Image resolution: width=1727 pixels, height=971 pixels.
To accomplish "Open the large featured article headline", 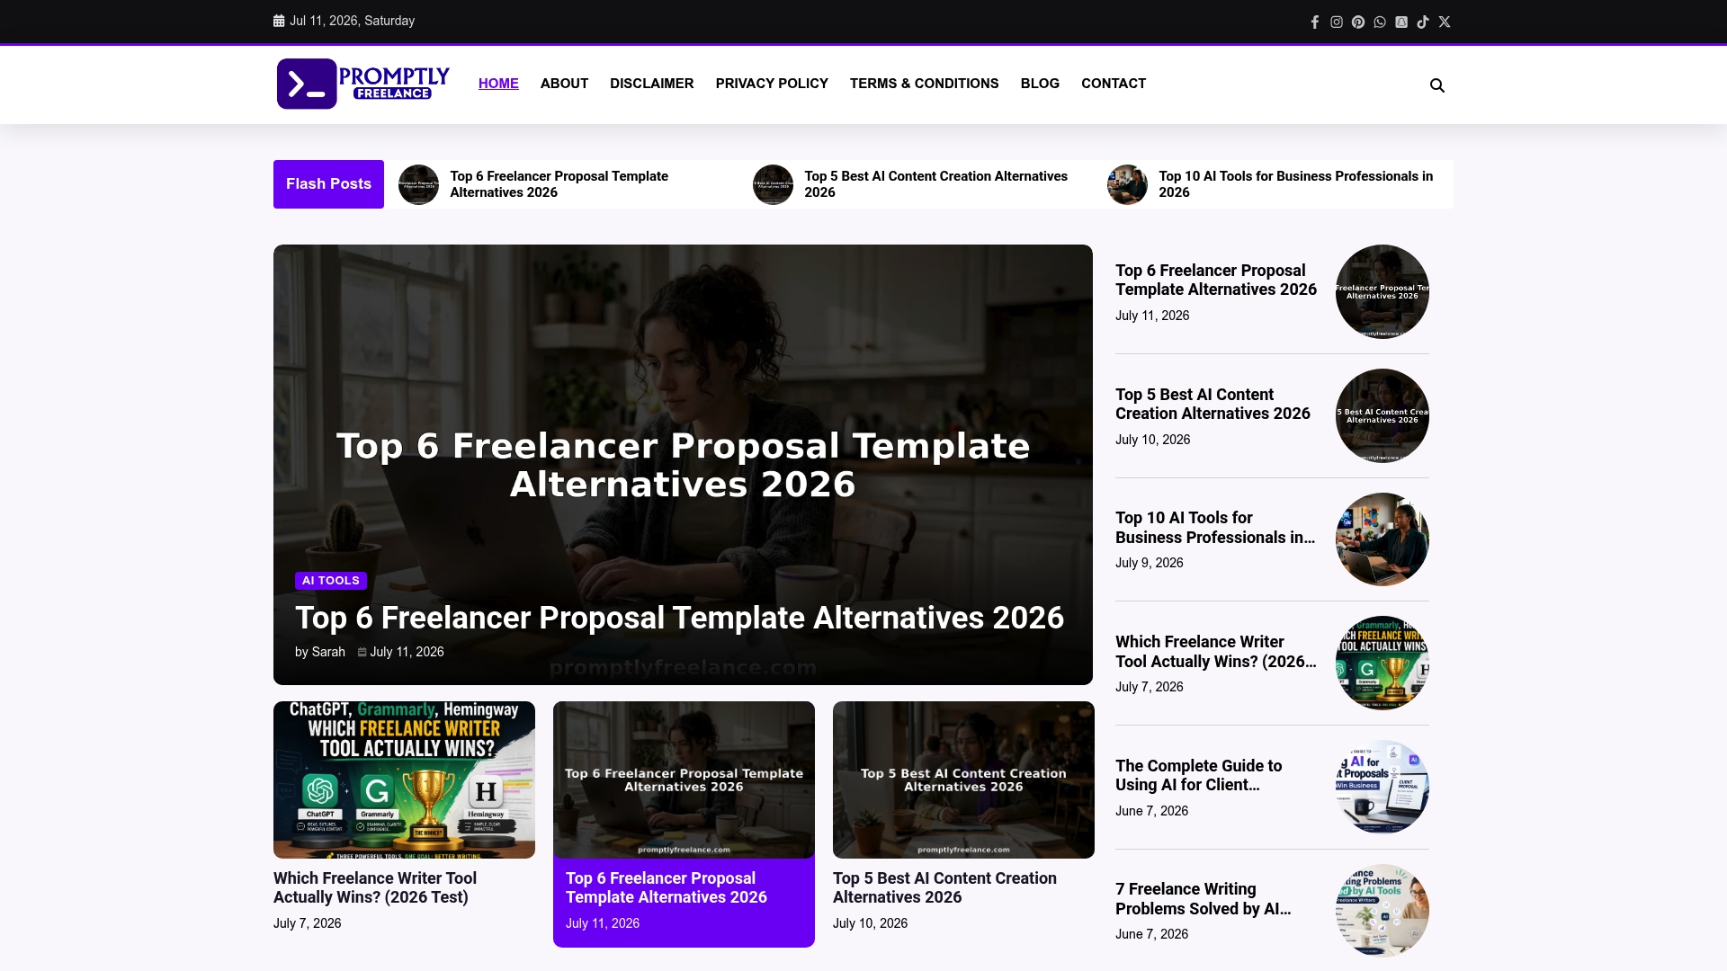I will pos(679,618).
